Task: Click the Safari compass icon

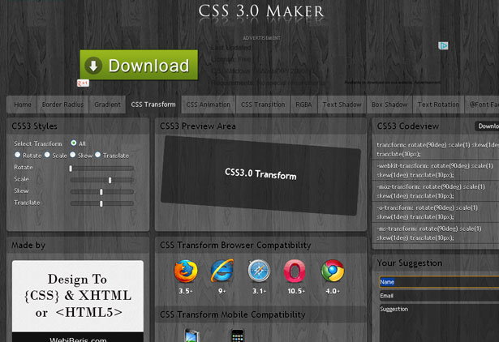Action: [x=259, y=271]
